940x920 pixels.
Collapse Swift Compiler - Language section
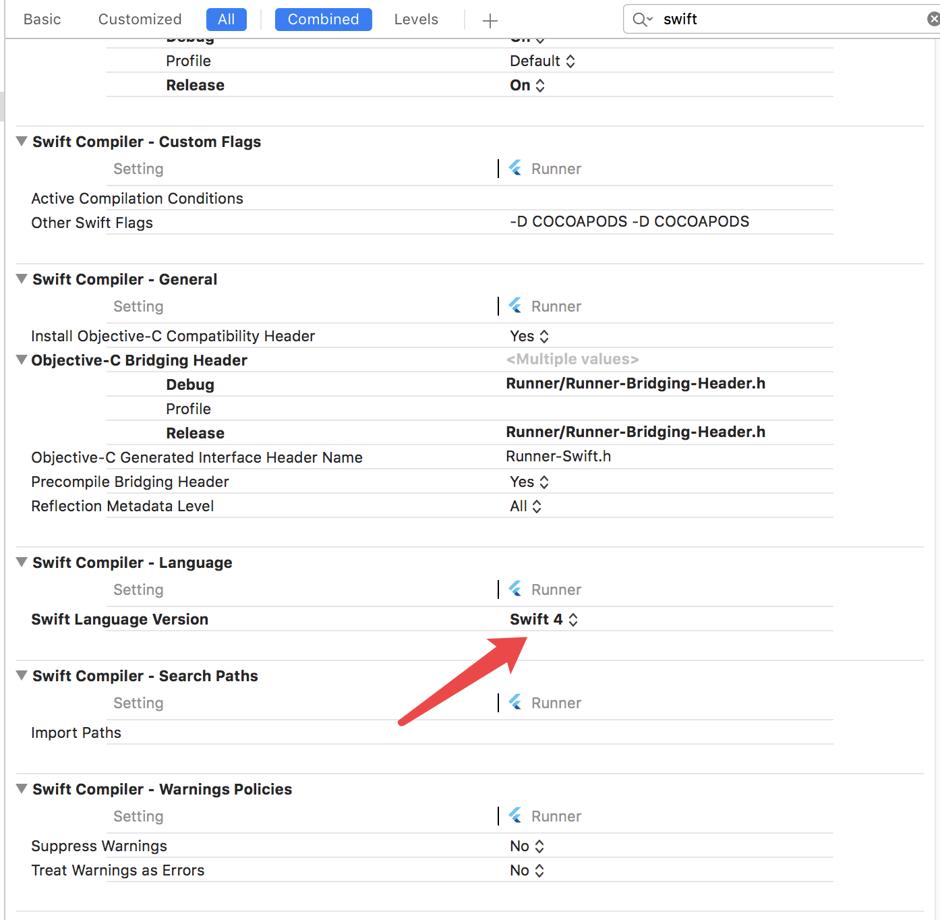click(x=22, y=562)
